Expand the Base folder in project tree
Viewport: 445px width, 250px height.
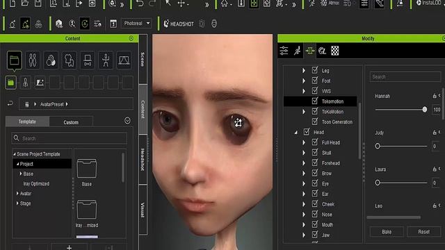(21, 174)
